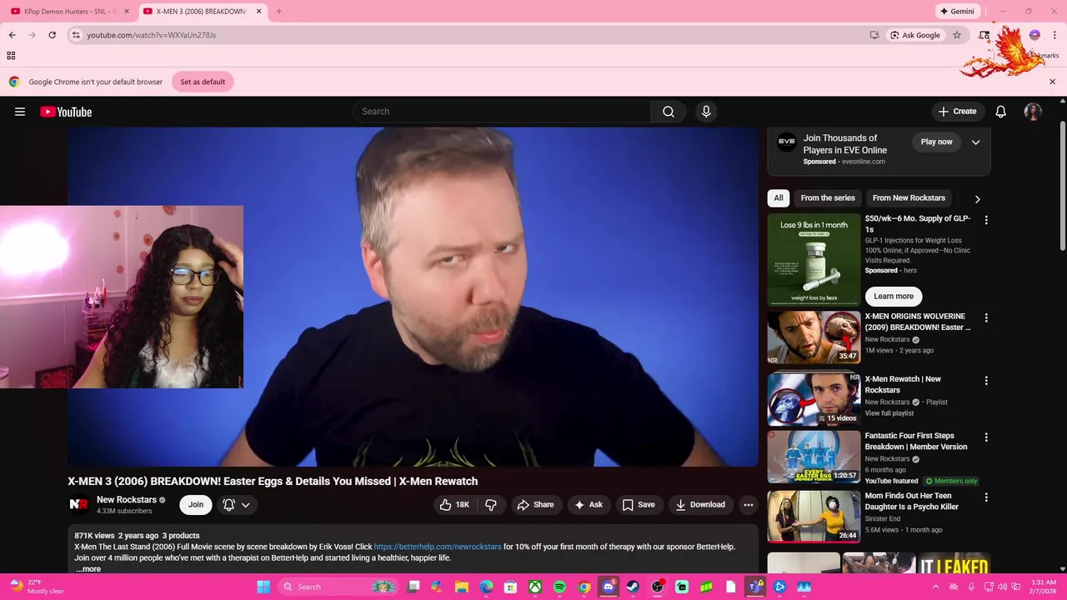Open YouTube notifications bell
This screenshot has width=1067, height=600.
coord(1001,112)
